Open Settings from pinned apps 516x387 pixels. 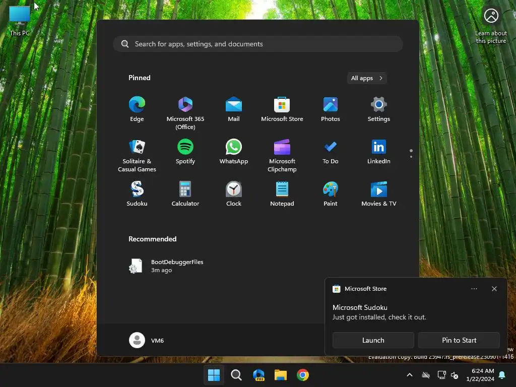(379, 109)
